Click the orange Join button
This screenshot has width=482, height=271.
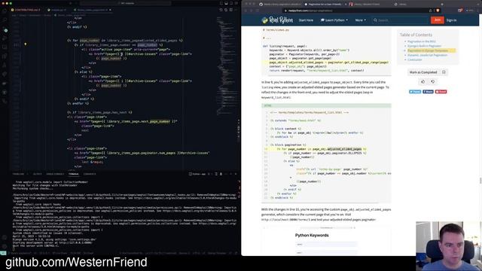click(x=437, y=20)
